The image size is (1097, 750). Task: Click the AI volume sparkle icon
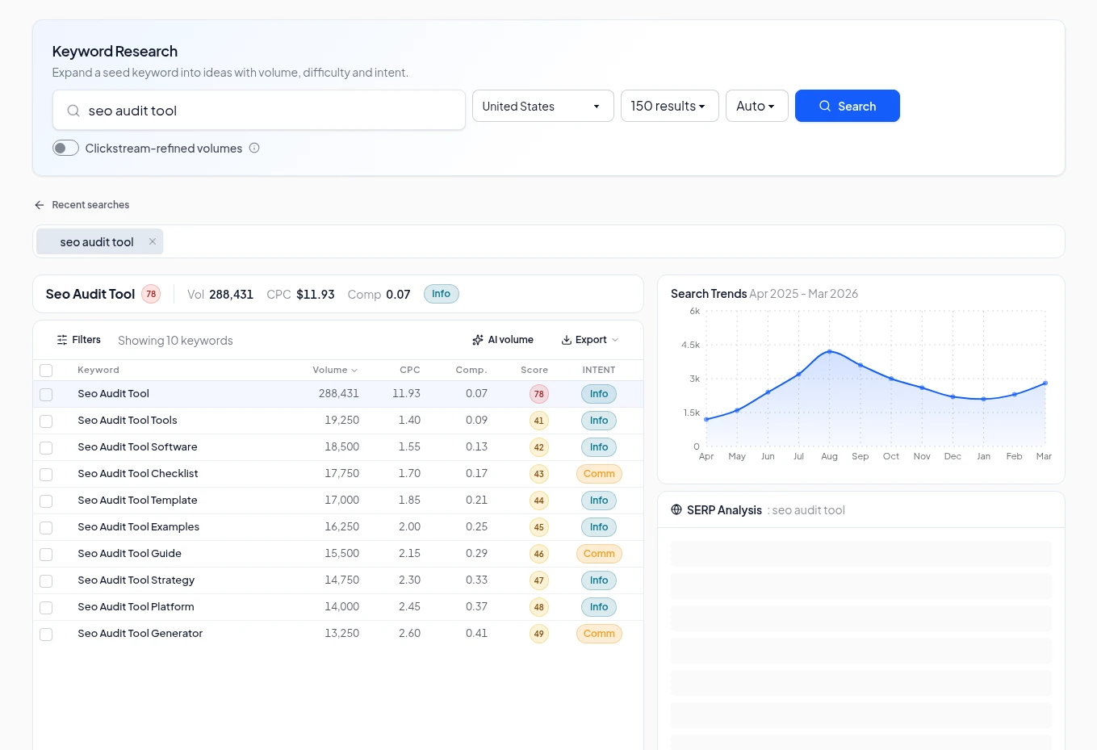(478, 340)
